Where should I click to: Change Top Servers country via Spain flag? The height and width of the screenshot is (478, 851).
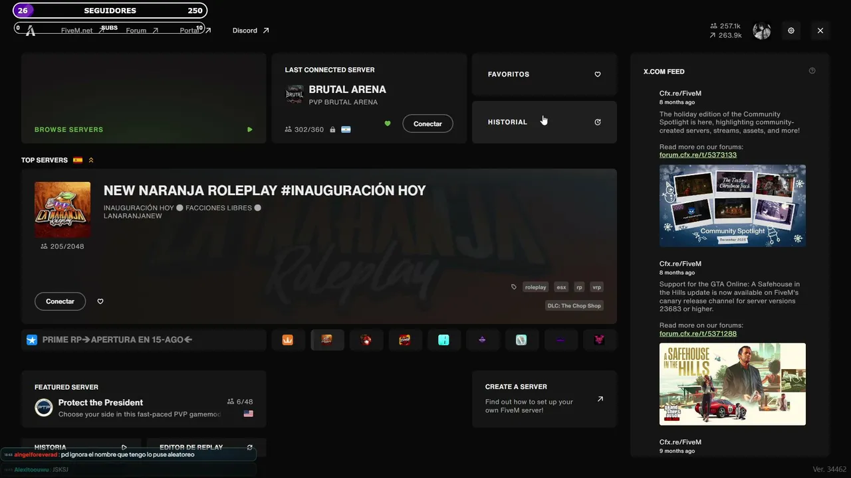click(78, 160)
